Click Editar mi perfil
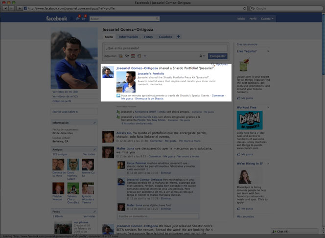The image size is (325, 238). pos(62,101)
